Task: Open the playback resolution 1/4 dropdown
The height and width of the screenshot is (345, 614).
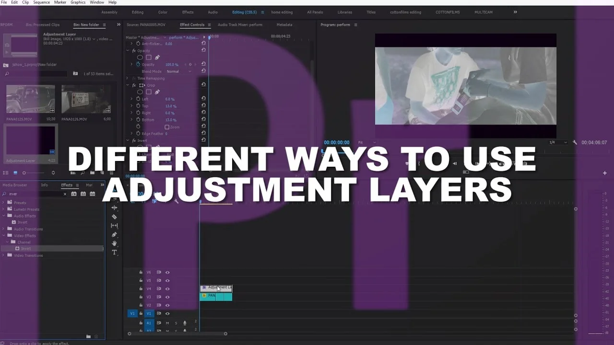Action: point(558,142)
